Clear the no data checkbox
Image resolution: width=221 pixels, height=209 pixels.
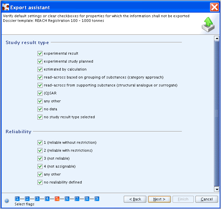coord(40,109)
